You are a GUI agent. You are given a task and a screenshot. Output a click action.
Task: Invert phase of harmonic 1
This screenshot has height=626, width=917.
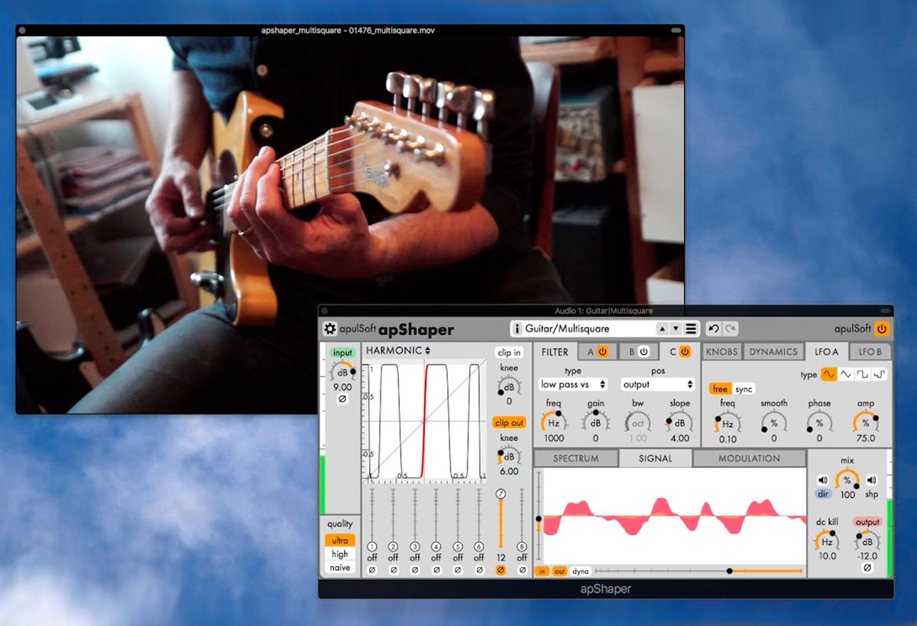372,569
